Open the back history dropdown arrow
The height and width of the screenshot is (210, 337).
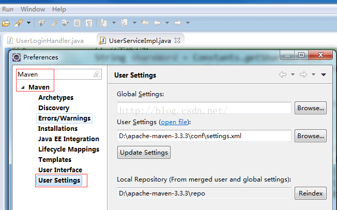point(167,23)
